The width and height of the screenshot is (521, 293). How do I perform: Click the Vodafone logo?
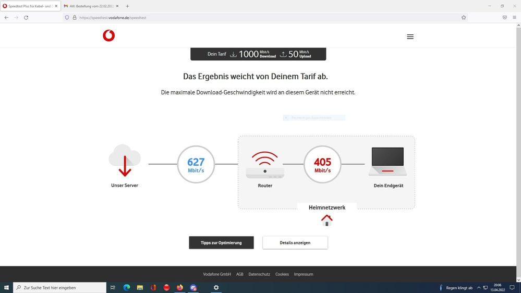108,35
